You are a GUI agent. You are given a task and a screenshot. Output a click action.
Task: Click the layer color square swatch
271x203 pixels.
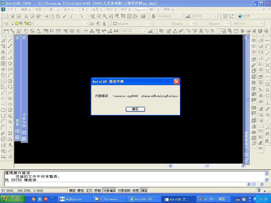point(30,24)
